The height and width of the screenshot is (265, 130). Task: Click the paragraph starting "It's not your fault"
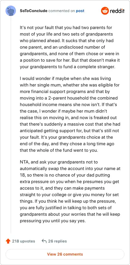[70, 47]
